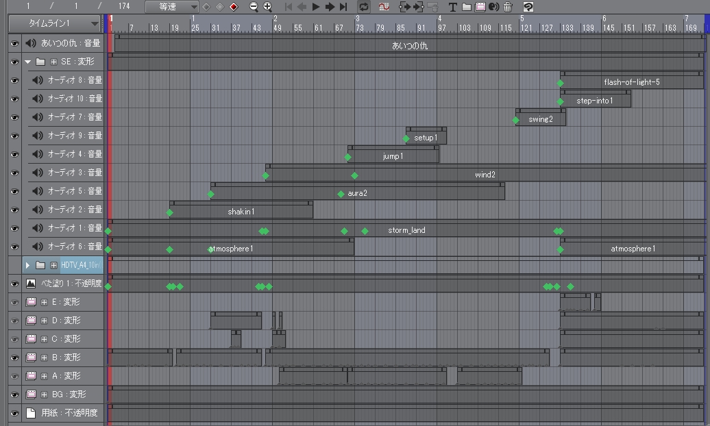The image size is (710, 426).
Task: Click the new animation folder icon
Action: pos(467,7)
